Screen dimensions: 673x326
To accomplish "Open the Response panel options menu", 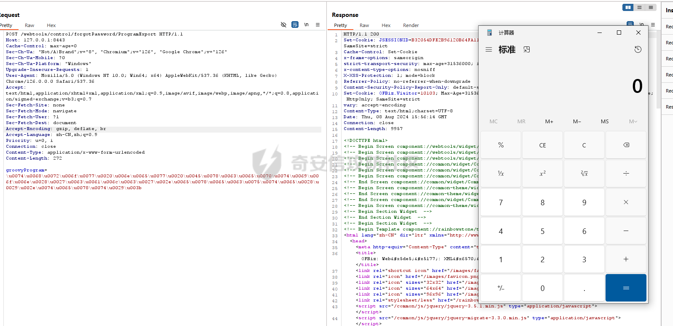I will [653, 25].
